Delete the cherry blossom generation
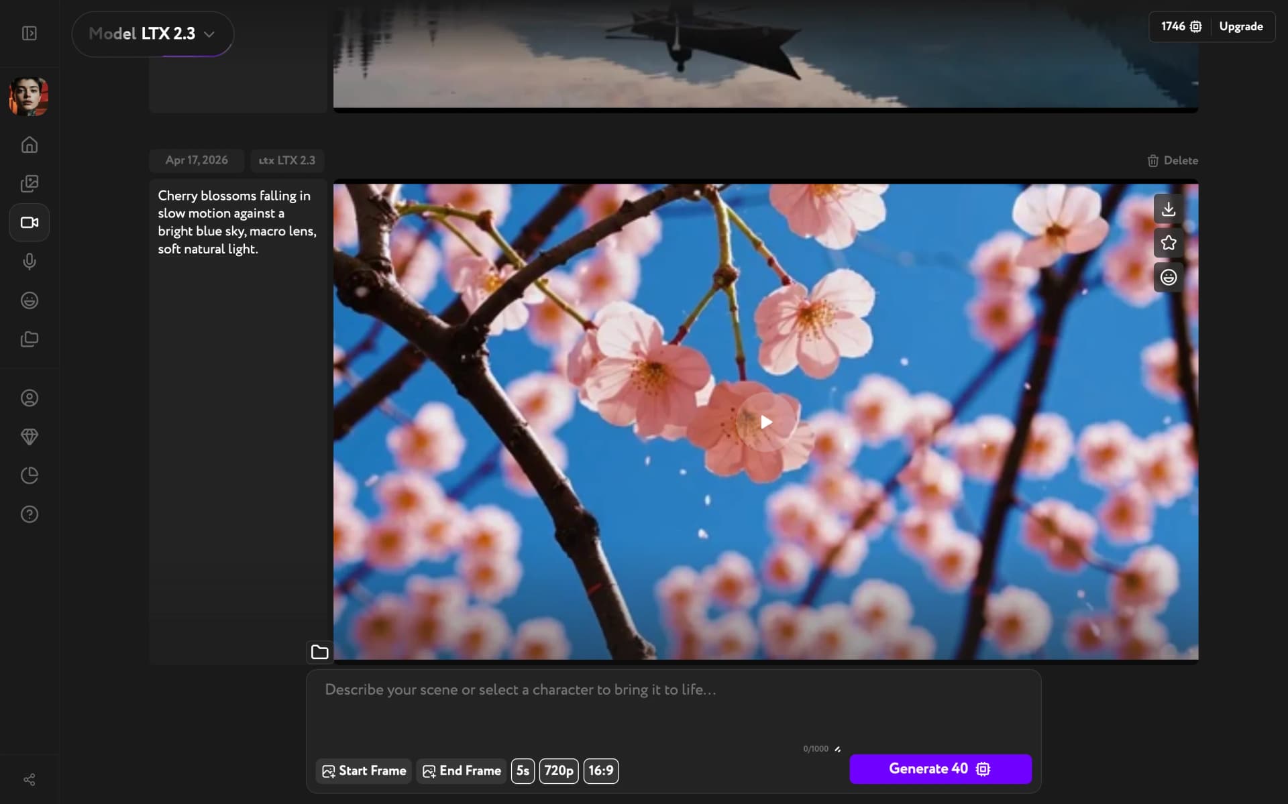1288x804 pixels. point(1173,160)
